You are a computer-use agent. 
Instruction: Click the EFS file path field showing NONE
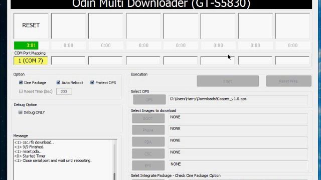pos(238,166)
